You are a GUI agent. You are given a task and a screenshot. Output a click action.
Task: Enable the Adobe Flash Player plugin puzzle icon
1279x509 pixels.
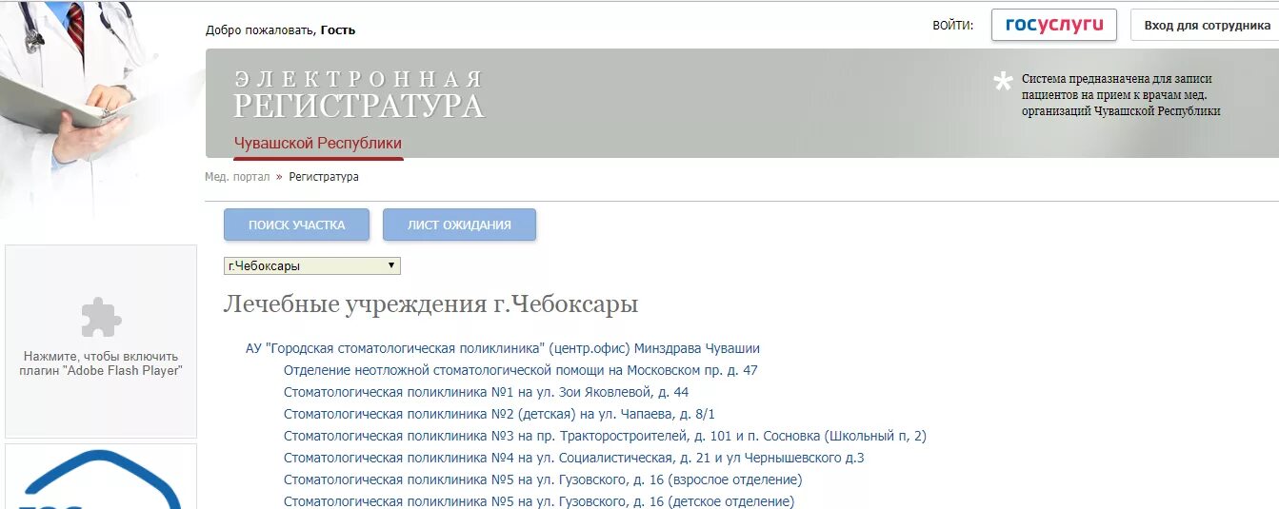point(101,318)
